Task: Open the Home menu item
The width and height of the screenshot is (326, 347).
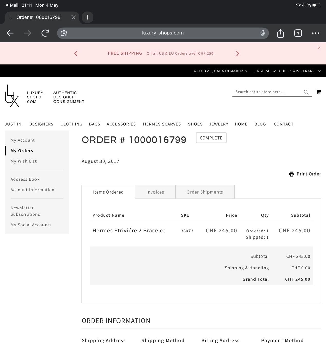Action: [x=241, y=124]
